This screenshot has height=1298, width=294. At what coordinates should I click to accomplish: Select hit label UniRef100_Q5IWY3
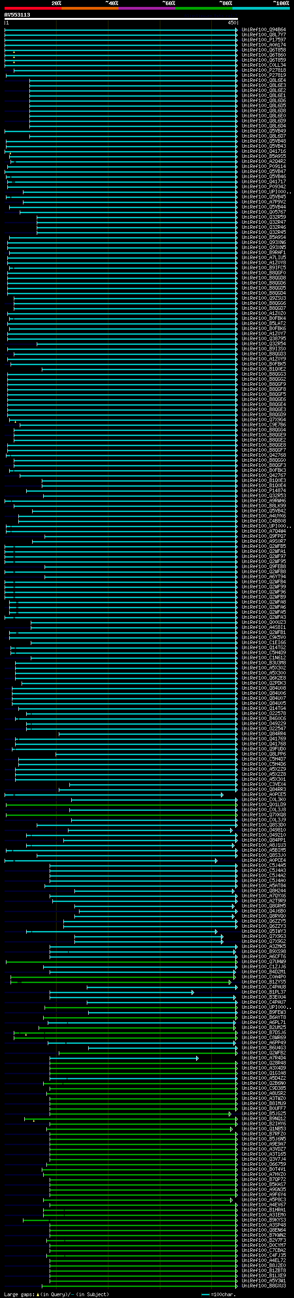(x=263, y=931)
